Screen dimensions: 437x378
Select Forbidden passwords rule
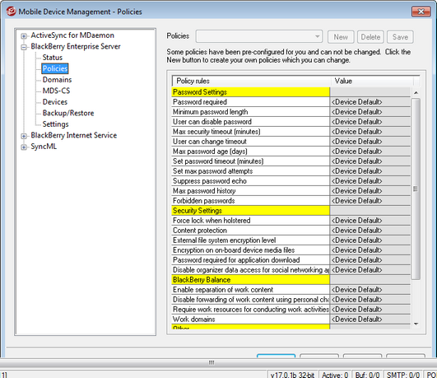[250, 201]
